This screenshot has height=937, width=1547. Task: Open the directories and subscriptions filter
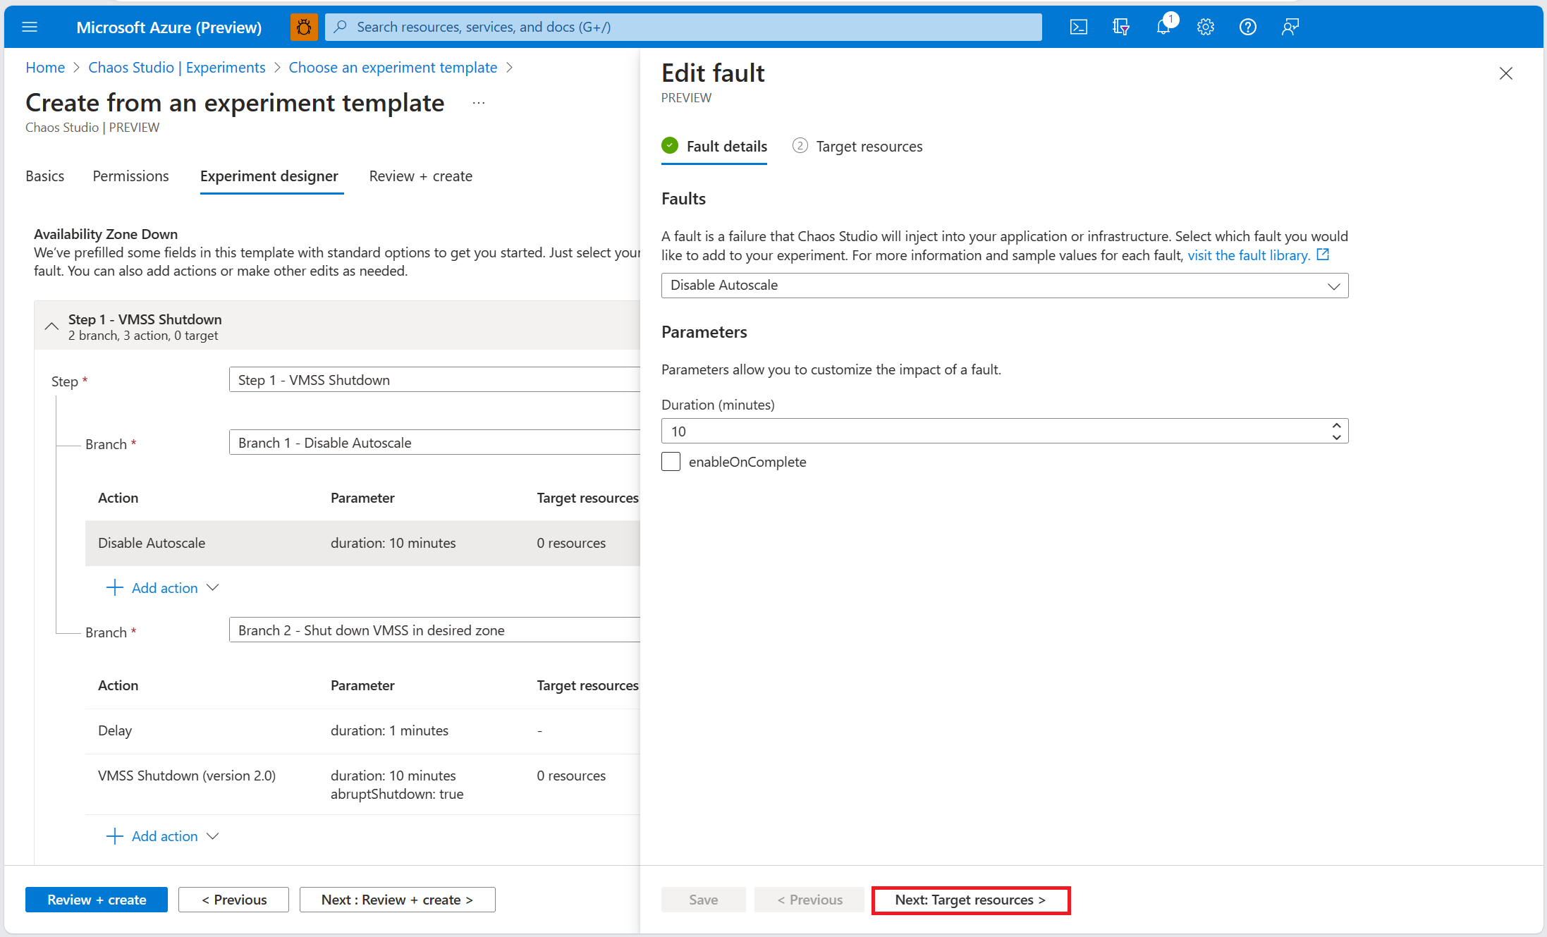[x=1120, y=27]
